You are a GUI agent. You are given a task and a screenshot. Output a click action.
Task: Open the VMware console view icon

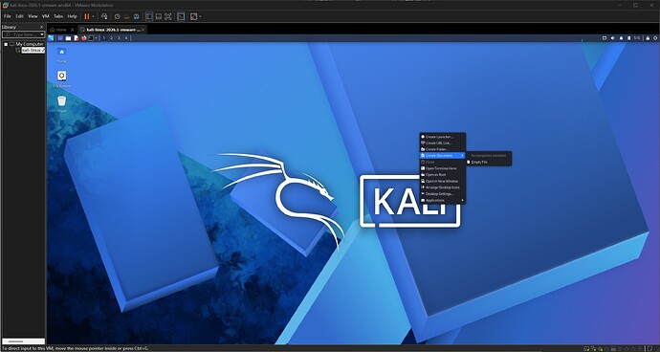(x=181, y=16)
